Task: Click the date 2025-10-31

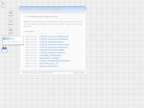Action: 31,37
